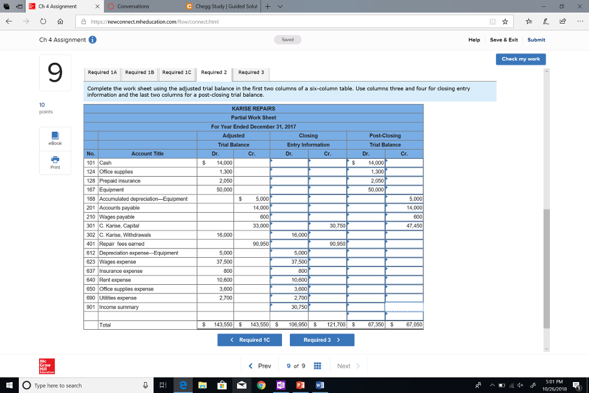Image resolution: width=589 pixels, height=393 pixels.
Task: Show hidden tray icons chevron
Action: [x=492, y=385]
